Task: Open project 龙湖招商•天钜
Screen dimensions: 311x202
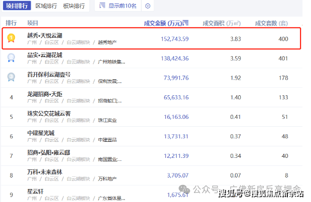Action: click(x=45, y=94)
